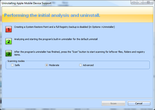The width and height of the screenshot is (155, 110).
Task: Cancel the uninstall process
Action: click(x=139, y=103)
